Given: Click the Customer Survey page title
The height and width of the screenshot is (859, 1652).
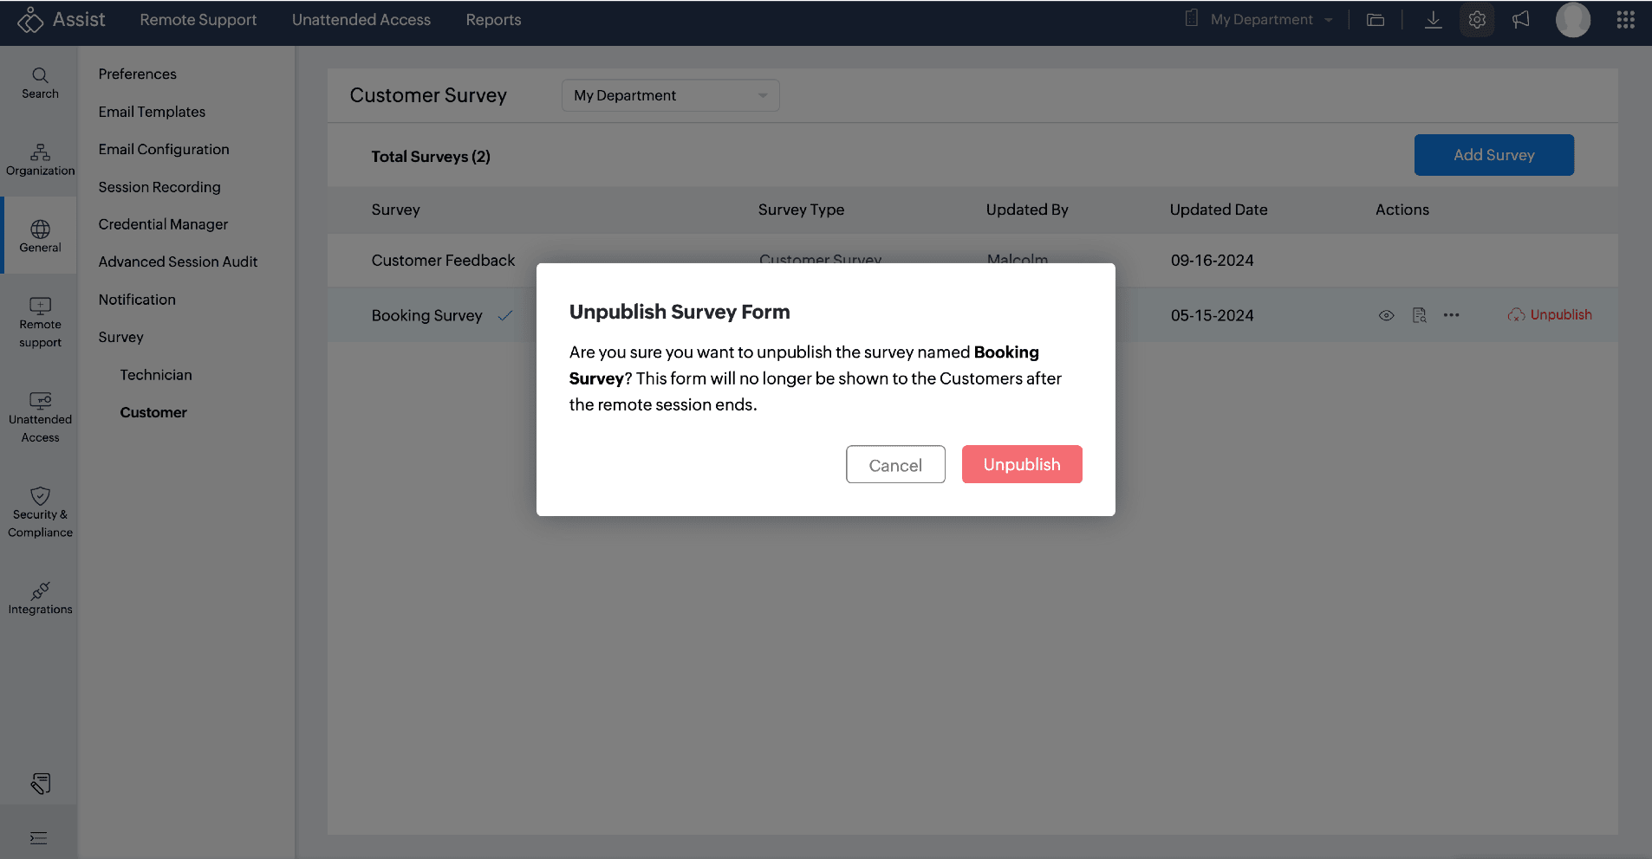Looking at the screenshot, I should (428, 95).
